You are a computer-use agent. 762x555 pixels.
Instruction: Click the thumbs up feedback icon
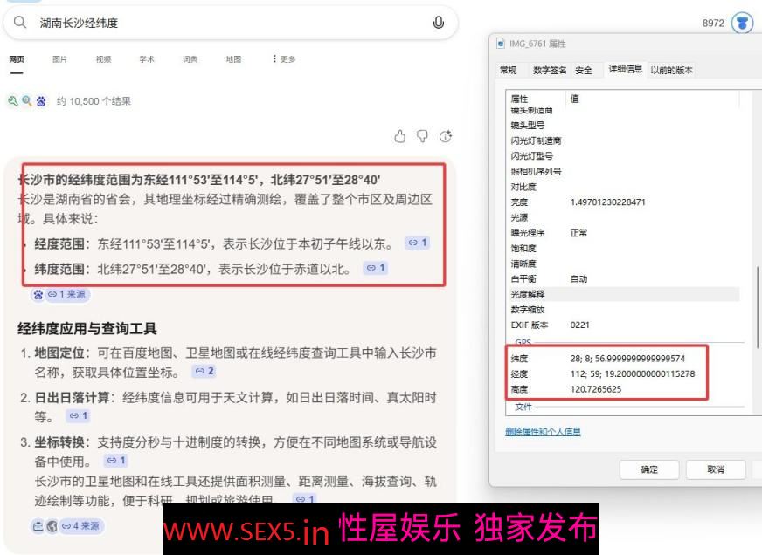400,136
